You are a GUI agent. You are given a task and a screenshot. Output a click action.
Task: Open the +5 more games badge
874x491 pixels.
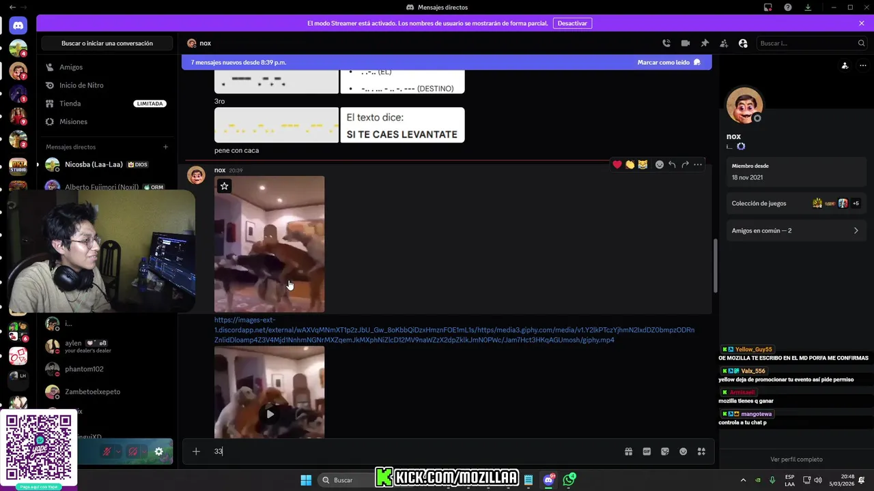point(856,203)
